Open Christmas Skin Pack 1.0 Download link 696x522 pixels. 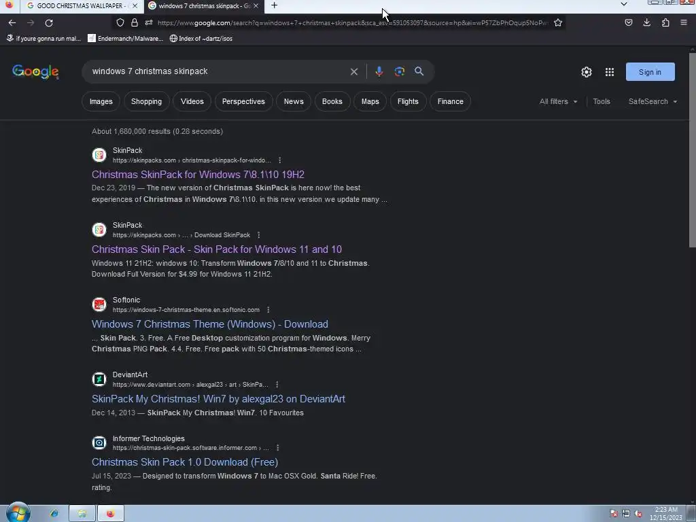[x=185, y=462]
